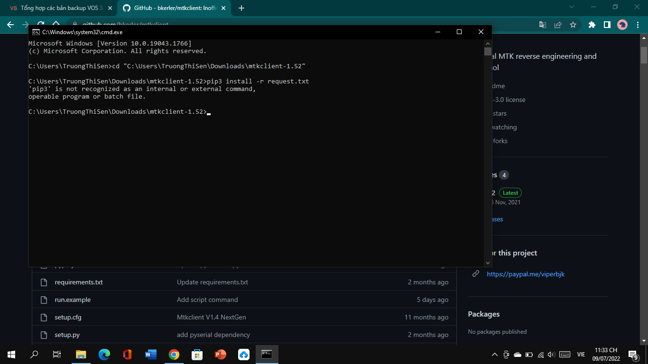Screen dimensions: 648x364
Task: Show hidden system tray icons
Action: (494, 355)
